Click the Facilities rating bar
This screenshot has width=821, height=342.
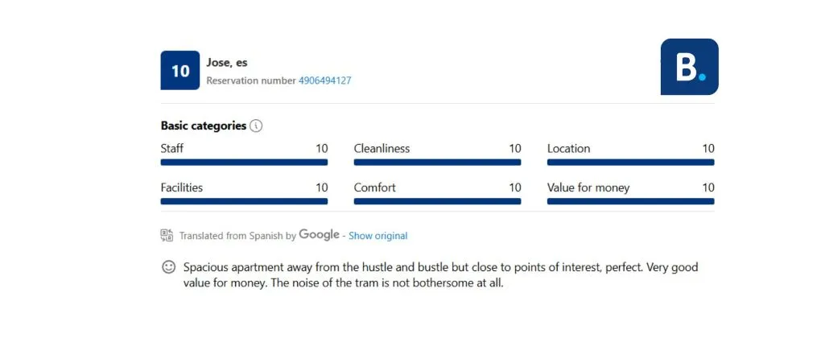(244, 201)
